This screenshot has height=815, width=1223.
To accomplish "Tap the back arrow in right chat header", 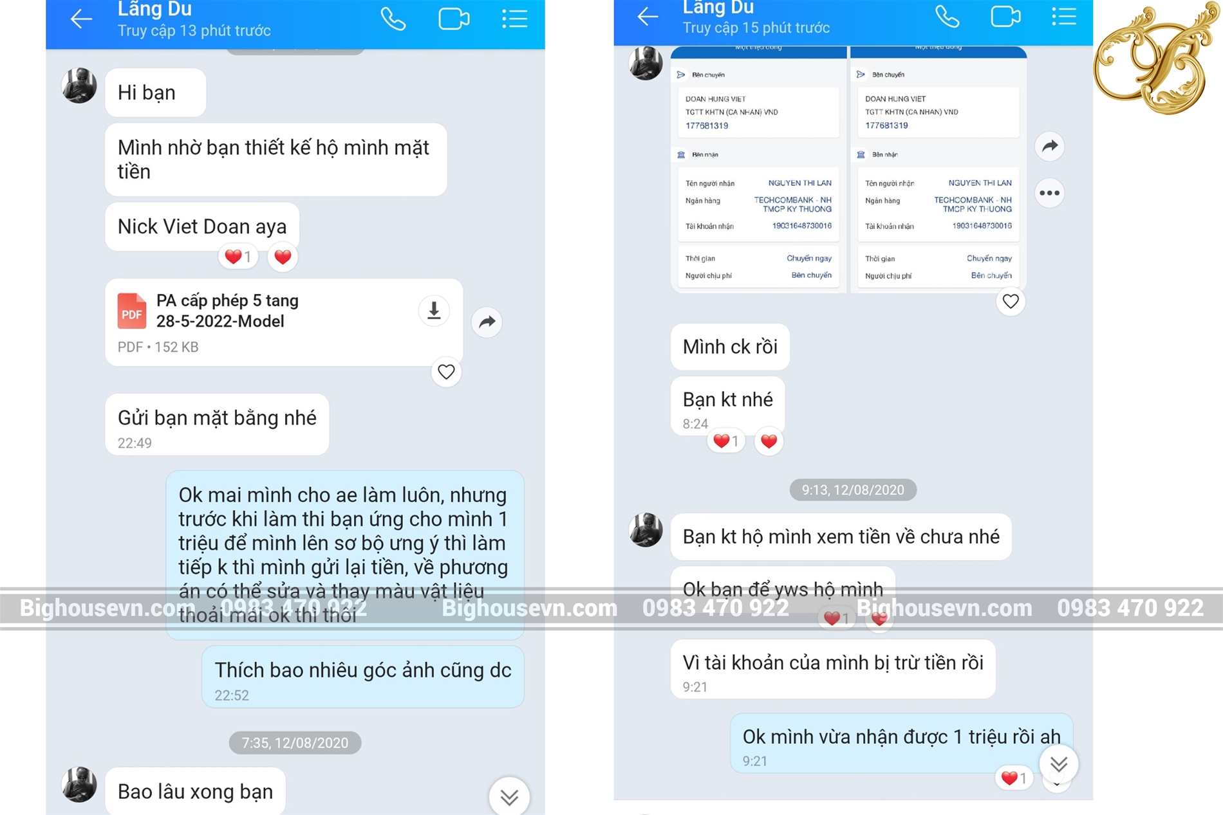I will (648, 16).
